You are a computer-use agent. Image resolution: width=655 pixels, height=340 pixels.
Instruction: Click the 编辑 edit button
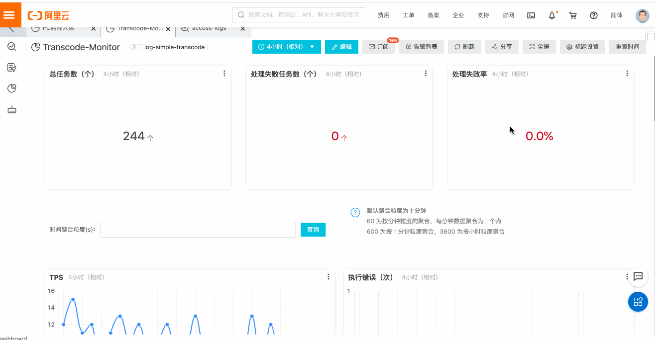coord(341,46)
